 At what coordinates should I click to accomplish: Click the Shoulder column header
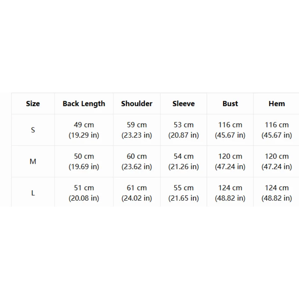(137, 104)
